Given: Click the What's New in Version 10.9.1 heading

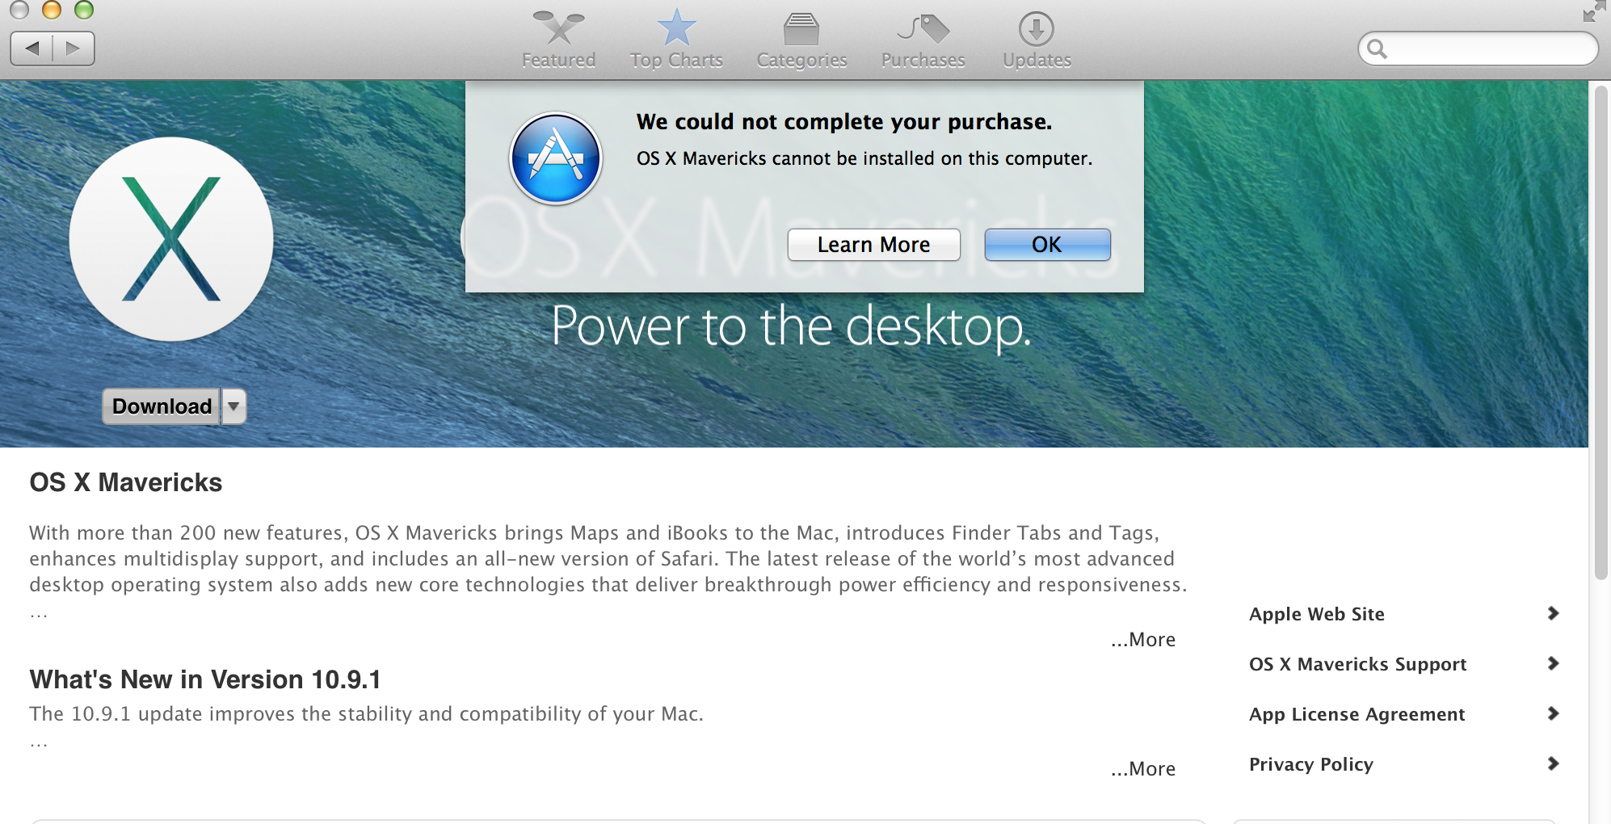Looking at the screenshot, I should click(205, 679).
